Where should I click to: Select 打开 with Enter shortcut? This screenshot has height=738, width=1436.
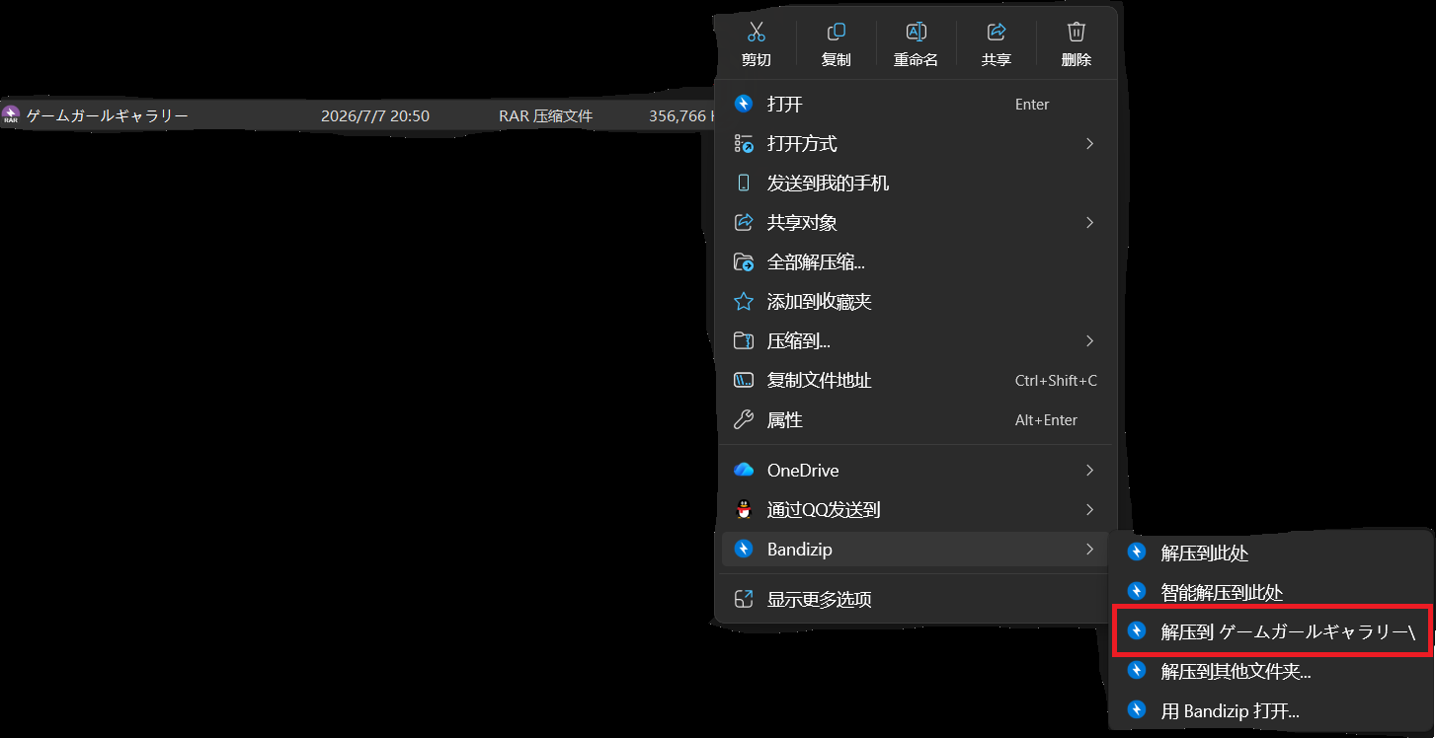coord(916,104)
